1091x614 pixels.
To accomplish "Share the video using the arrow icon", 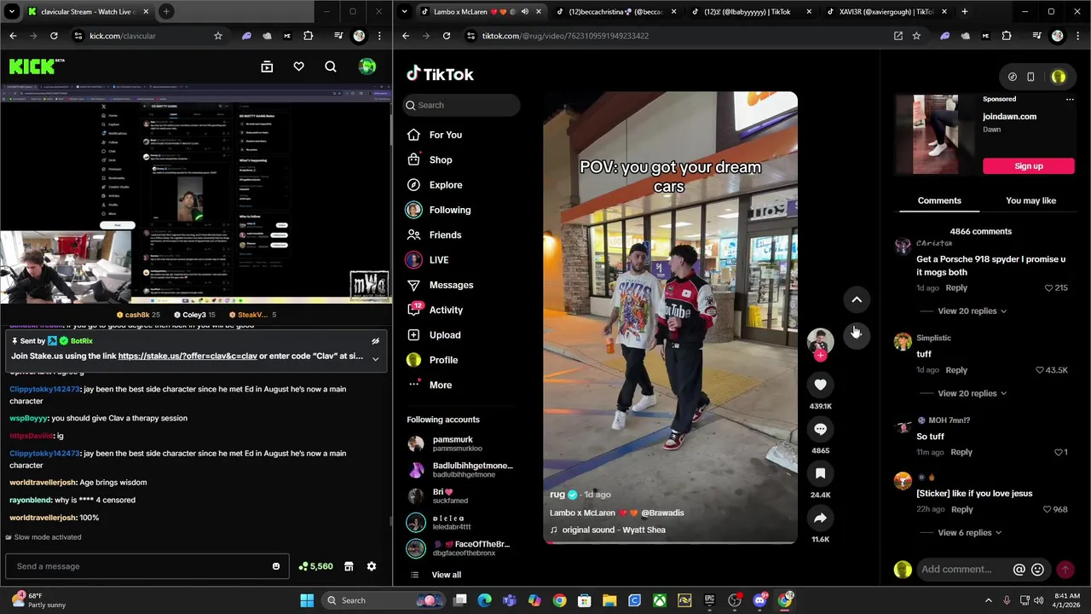I will point(820,518).
